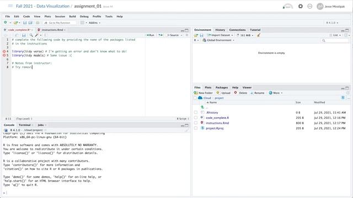Click the save workspace disk icon
Viewport: 353px width, 198px height.
coord(201,35)
